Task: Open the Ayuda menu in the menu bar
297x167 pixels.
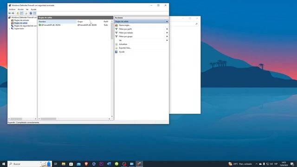Action: coord(33,9)
